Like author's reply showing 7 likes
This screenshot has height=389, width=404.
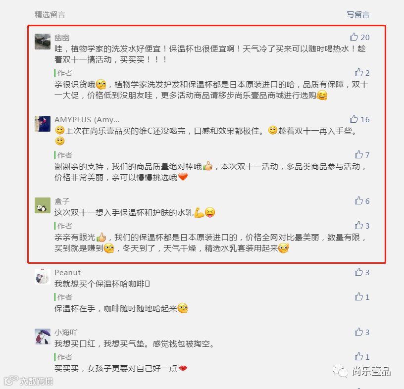click(358, 154)
